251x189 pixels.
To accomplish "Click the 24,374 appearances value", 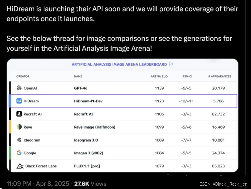I will tap(218, 153).
